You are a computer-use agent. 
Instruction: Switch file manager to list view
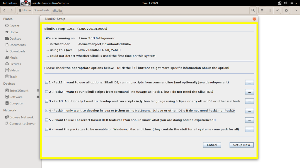tap(262, 10)
